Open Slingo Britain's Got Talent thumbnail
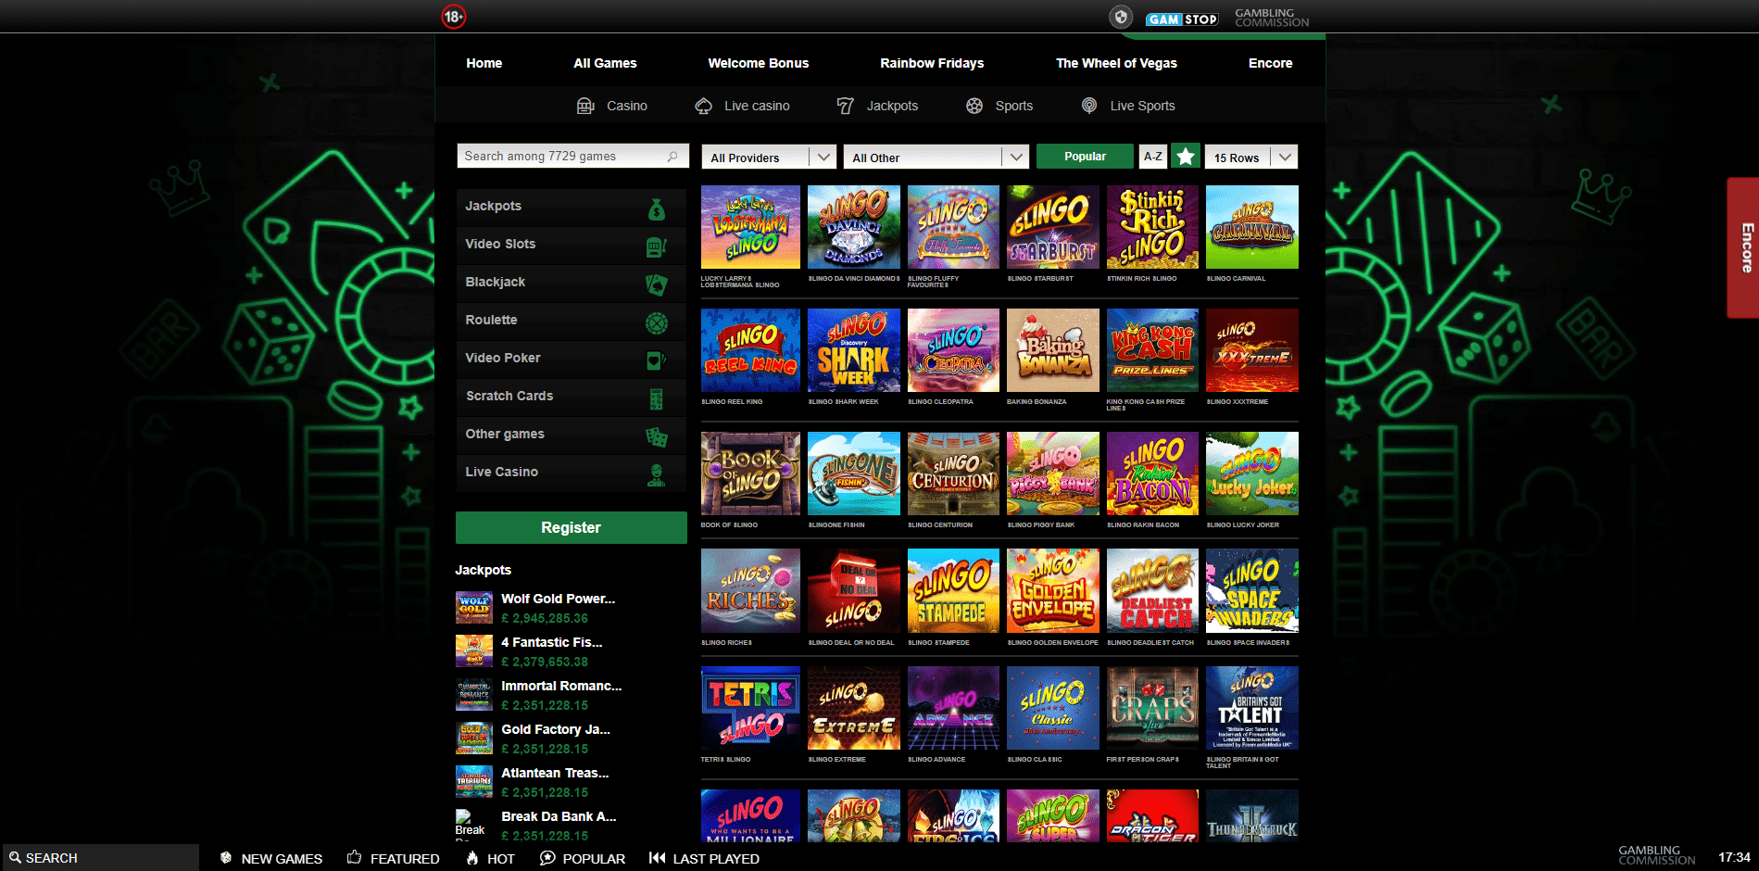The image size is (1759, 871). (x=1252, y=708)
